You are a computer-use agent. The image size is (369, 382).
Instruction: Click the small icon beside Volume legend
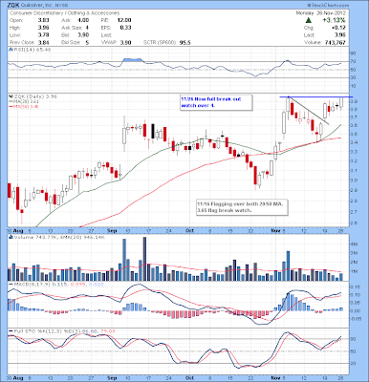(x=11, y=237)
